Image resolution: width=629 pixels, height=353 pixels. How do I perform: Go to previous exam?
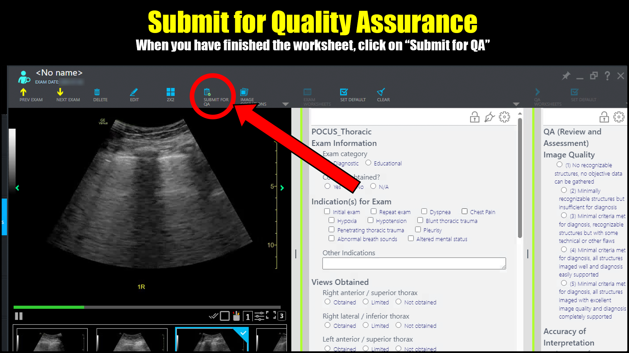[23, 92]
